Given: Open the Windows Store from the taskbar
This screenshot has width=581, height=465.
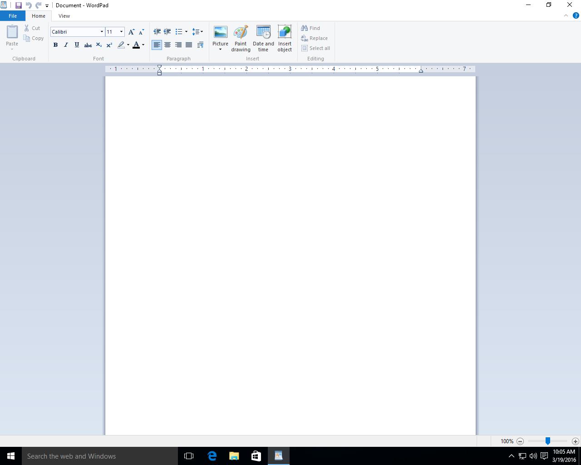Looking at the screenshot, I should coord(256,456).
